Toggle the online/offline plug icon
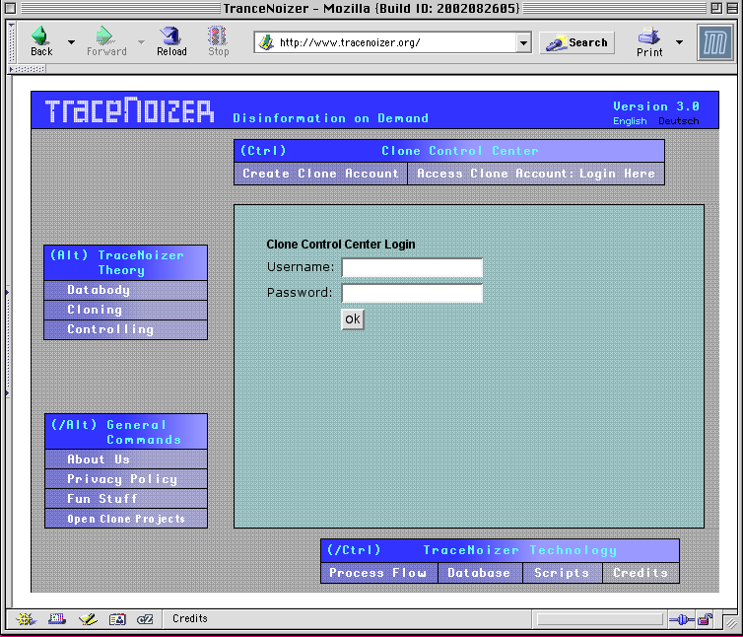 point(682,619)
